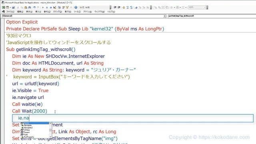Image resolution: width=256 pixels, height=144 pixels.
Task: Click autocomplete list scroll down arrow
Action: coord(50,137)
